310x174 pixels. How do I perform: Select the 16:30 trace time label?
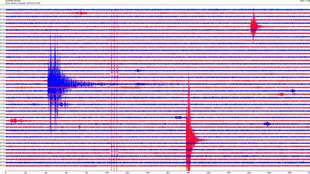[x=2, y=120]
